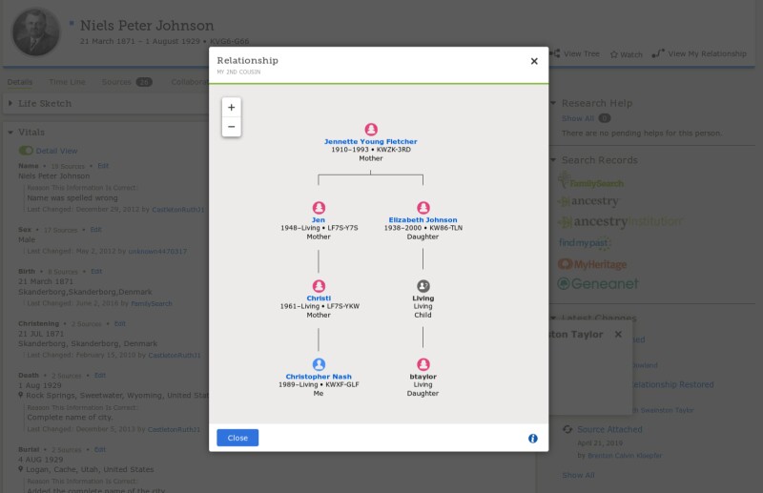Toggle the Detail View switch
This screenshot has height=493, width=763.
pos(26,151)
